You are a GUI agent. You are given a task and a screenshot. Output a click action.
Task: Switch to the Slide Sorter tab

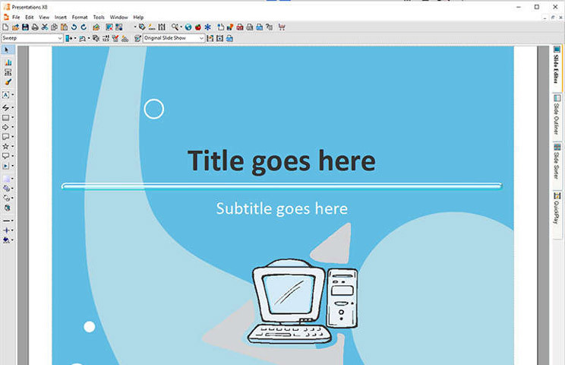pyautogui.click(x=557, y=160)
